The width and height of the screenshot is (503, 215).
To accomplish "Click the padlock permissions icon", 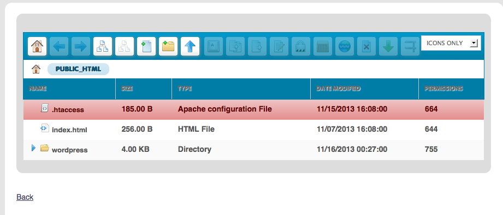I will coord(301,46).
